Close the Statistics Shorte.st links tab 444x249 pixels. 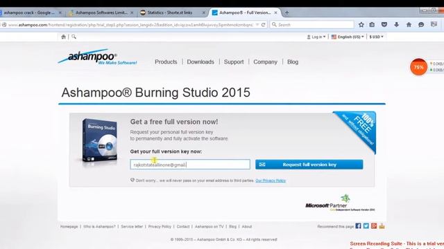pos(203,12)
